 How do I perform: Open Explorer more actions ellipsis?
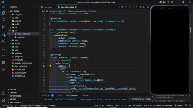[36, 7]
